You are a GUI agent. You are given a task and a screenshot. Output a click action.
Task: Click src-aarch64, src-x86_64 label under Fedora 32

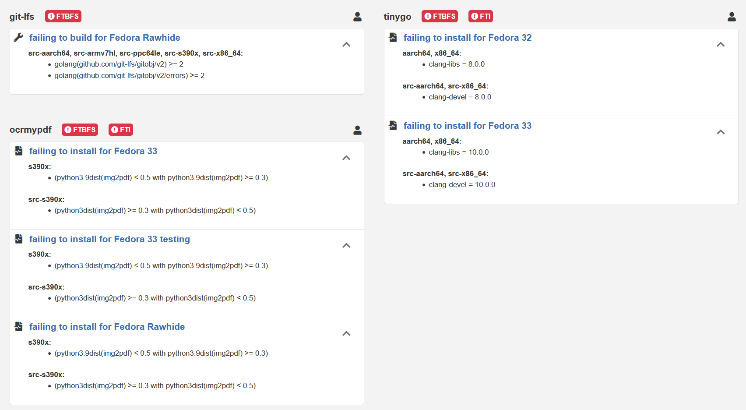(446, 86)
